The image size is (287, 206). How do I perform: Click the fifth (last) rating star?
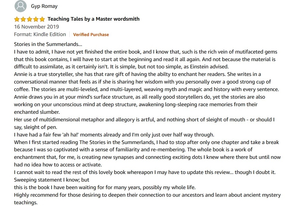(x=42, y=19)
